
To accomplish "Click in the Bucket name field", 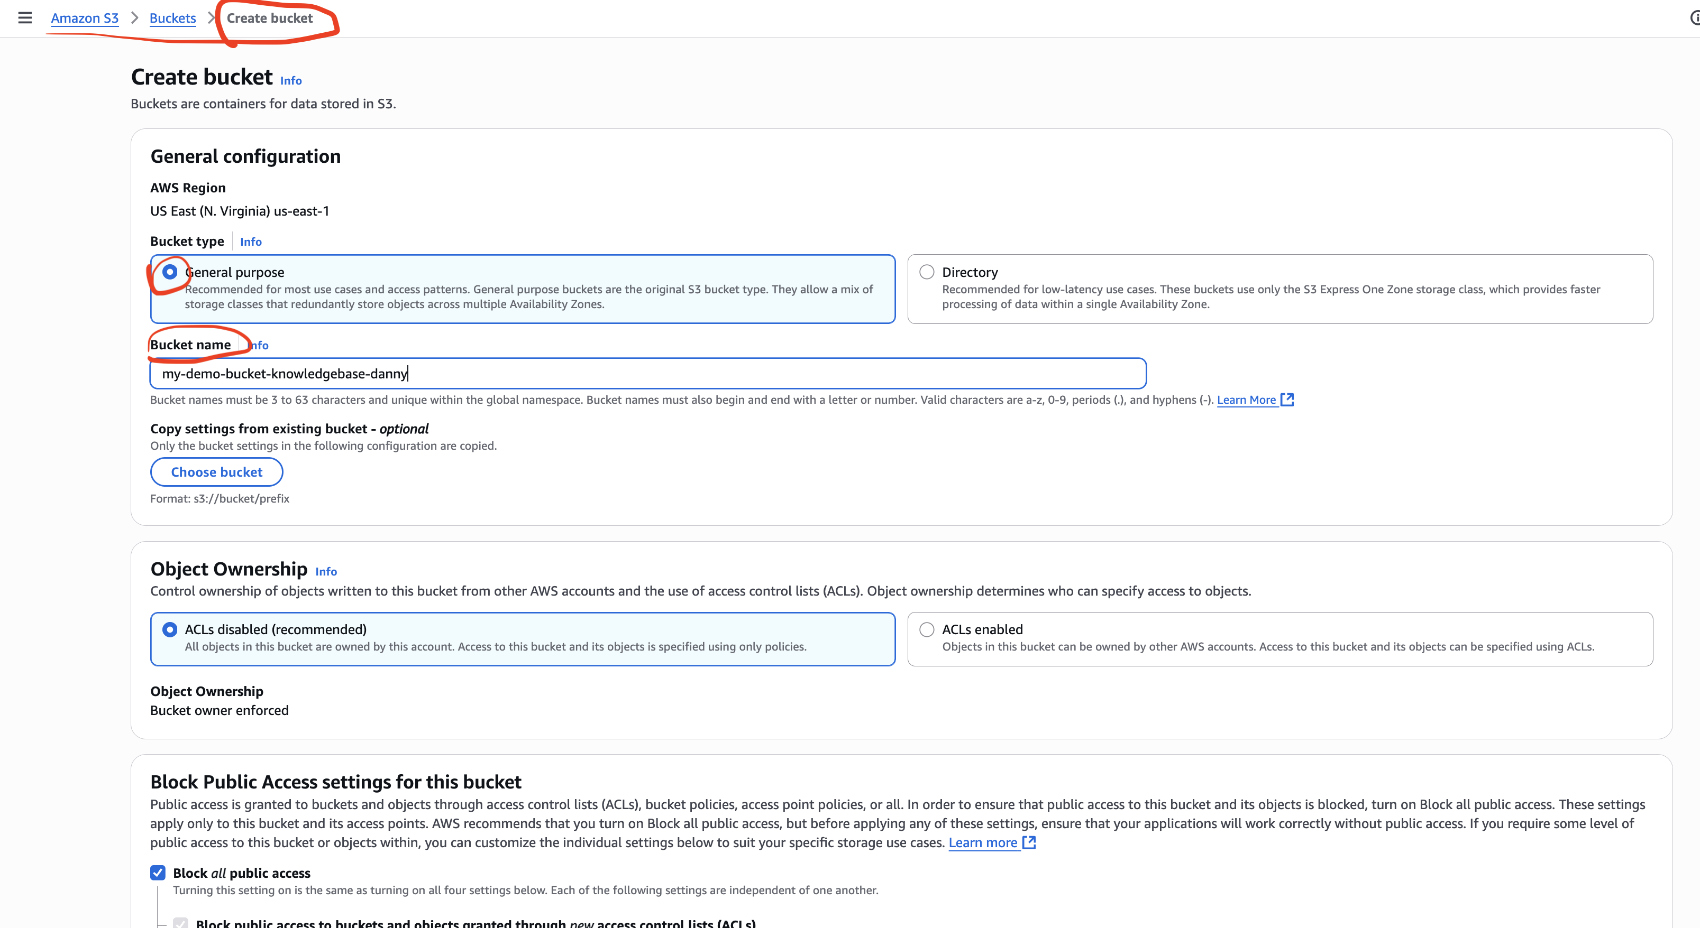I will coord(647,374).
